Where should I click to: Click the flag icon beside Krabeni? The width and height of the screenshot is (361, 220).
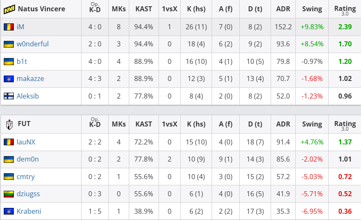8,211
